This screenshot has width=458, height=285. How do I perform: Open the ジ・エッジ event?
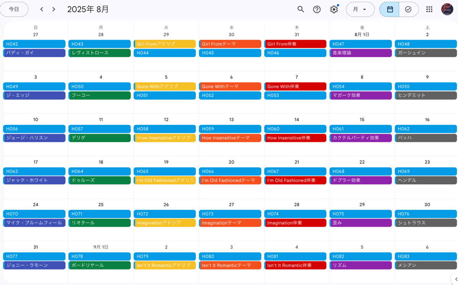click(34, 96)
